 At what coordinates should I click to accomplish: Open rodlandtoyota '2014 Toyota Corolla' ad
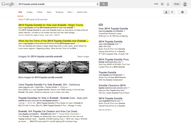click(x=111, y=41)
